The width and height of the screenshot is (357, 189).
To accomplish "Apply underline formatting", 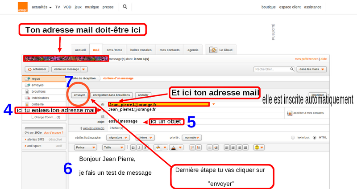I will 145,148.
